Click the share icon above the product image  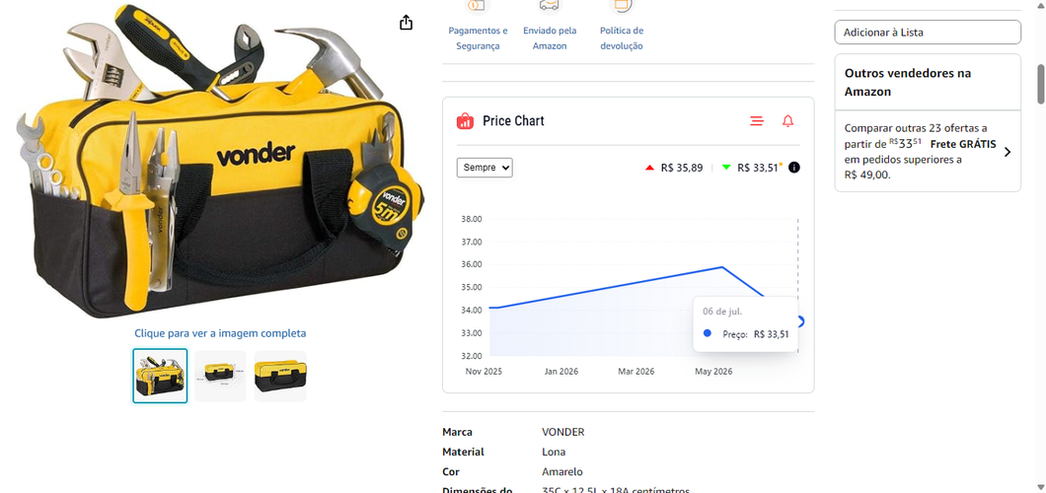406,22
